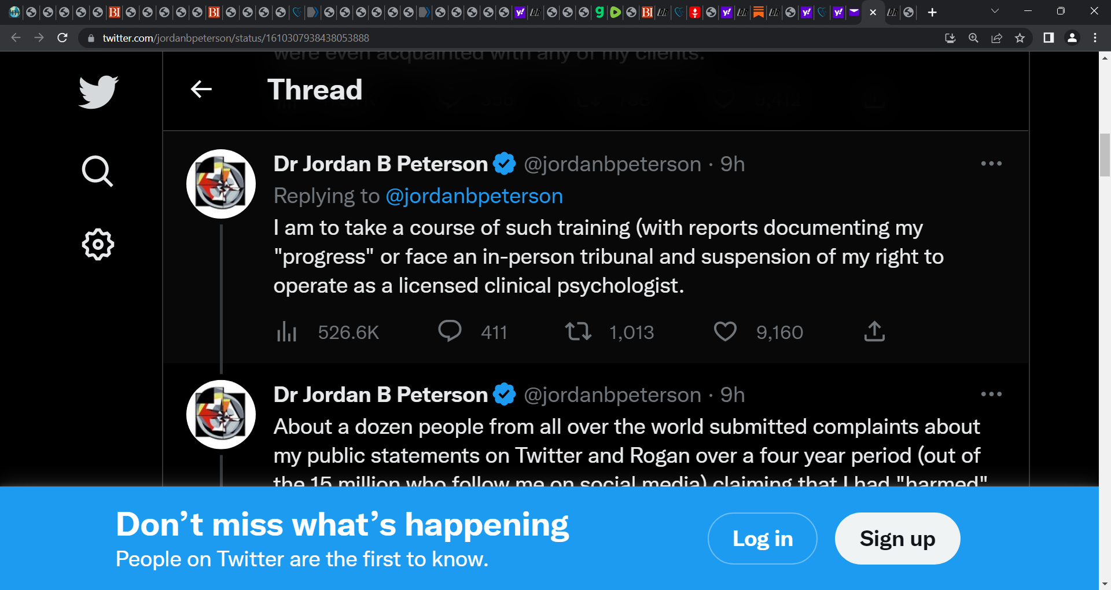
Task: Click the Twitter bird logo
Action: click(x=98, y=91)
